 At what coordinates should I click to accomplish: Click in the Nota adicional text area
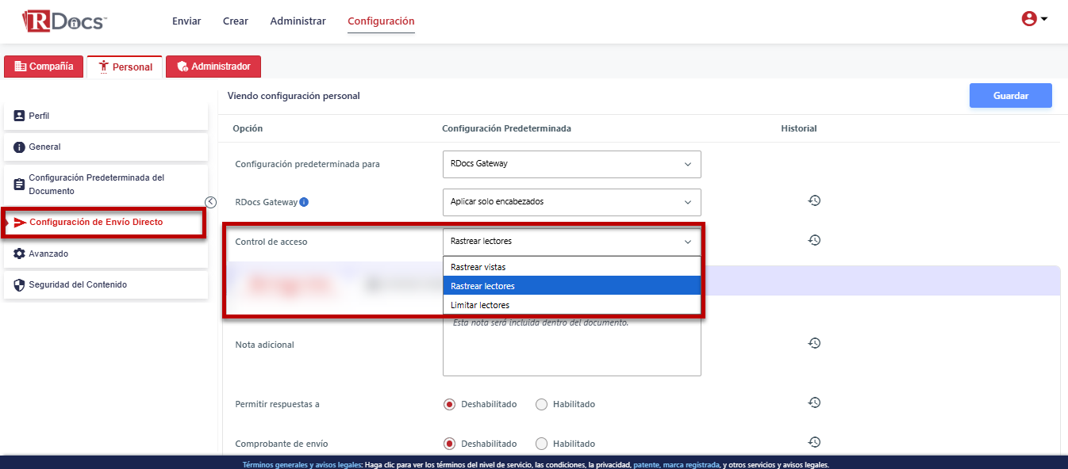coord(571,349)
